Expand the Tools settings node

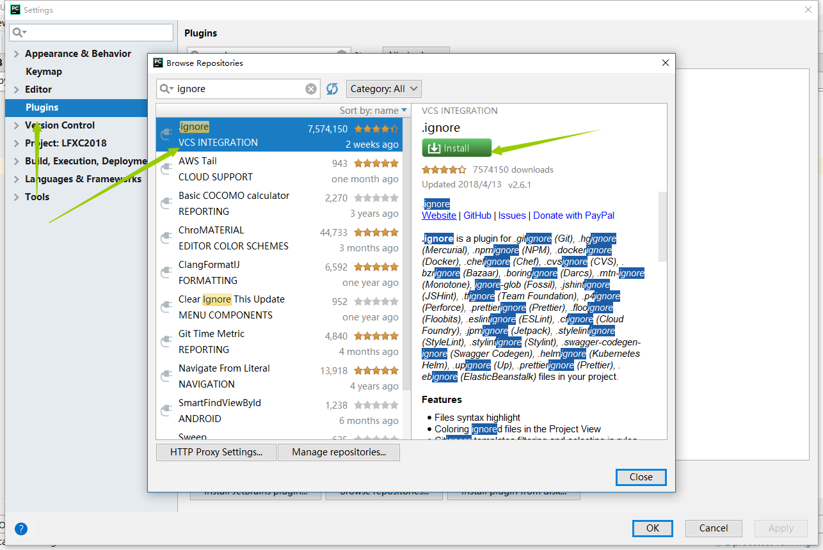tap(17, 197)
